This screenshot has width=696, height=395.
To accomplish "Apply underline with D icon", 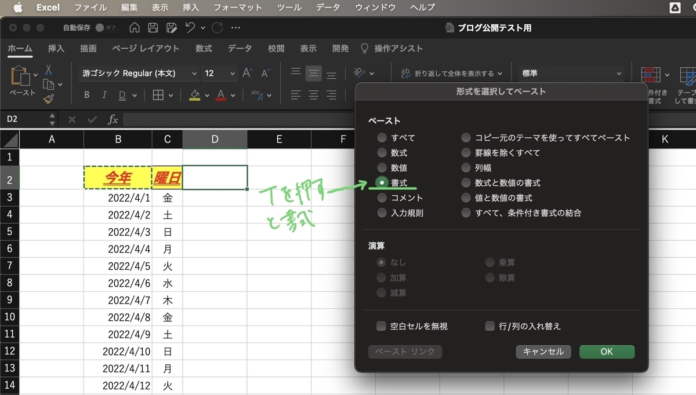I will [122, 95].
